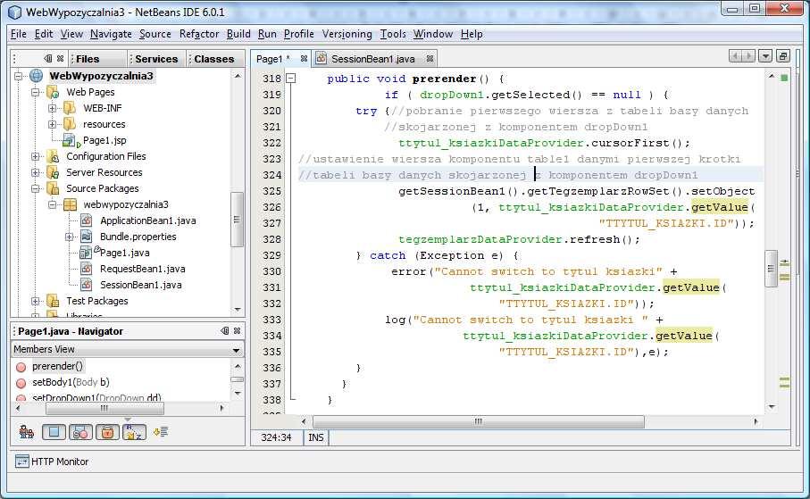The width and height of the screenshot is (810, 499).
Task: Click the Test Packages folder icon
Action: [54, 301]
